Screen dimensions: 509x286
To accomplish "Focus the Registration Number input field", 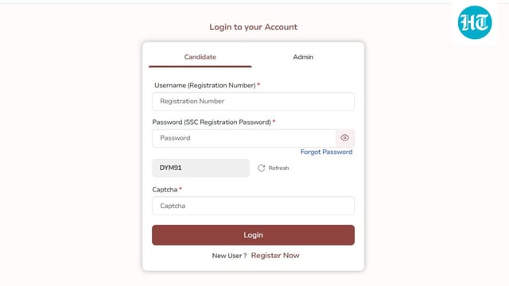I will tap(253, 102).
